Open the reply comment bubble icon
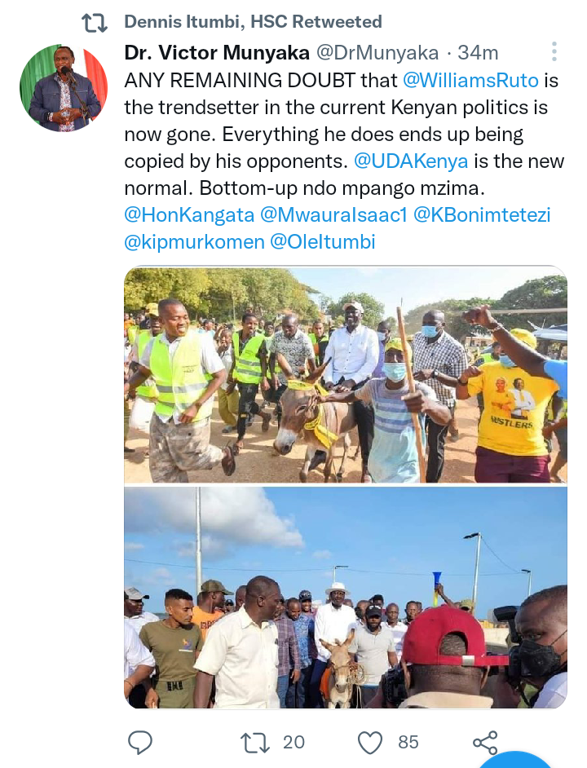Screen dimensions: 587x768 [x=140, y=742]
